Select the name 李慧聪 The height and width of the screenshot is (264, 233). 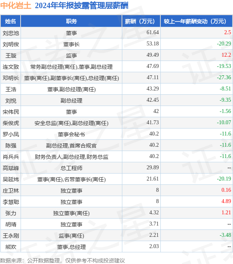coord(11,202)
